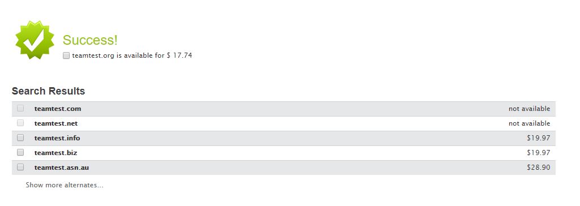The height and width of the screenshot is (206, 580).
Task: Click the teamtest.com domain name
Action: (x=58, y=109)
